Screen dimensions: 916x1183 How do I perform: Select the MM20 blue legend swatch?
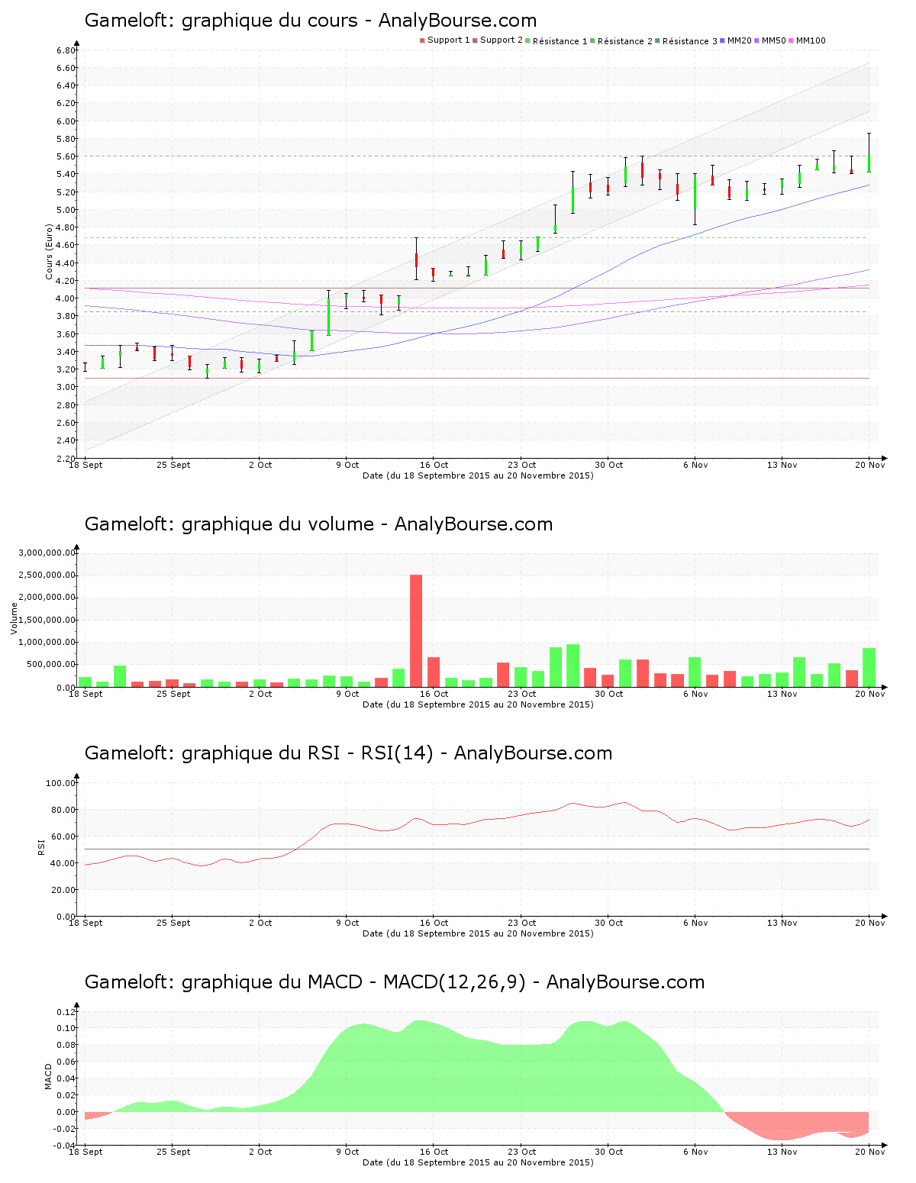pos(722,40)
